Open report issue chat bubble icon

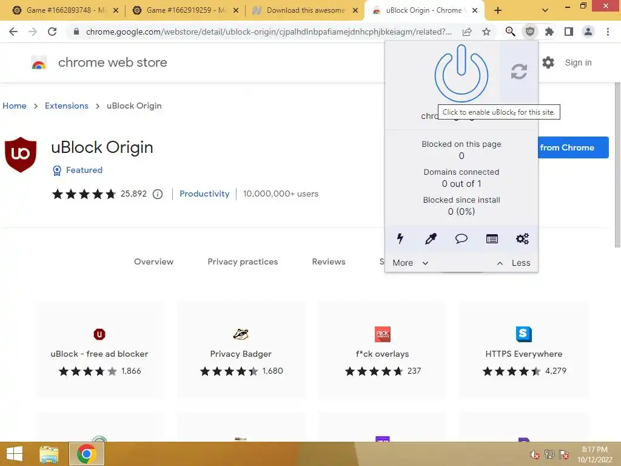461,238
